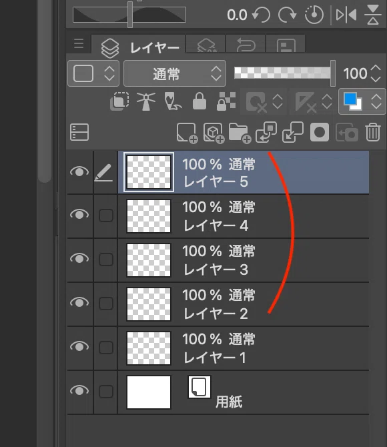This screenshot has height=447, width=387.
Task: Click the layer opacity slider
Action: pyautogui.click(x=285, y=73)
